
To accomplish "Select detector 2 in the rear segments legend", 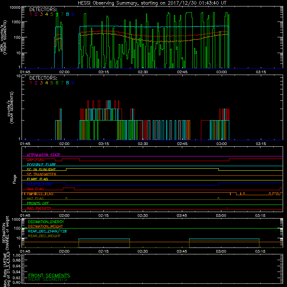I will 36,83.
